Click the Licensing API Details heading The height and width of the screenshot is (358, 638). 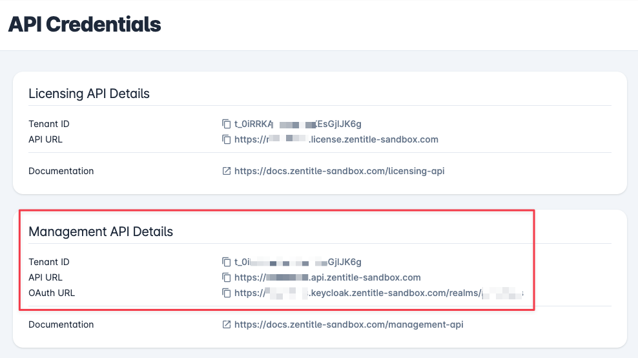[89, 94]
